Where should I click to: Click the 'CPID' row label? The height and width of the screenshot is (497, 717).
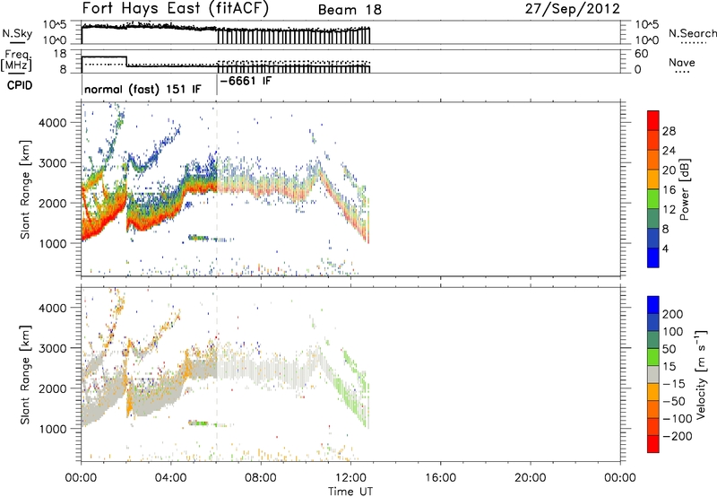pos(20,85)
